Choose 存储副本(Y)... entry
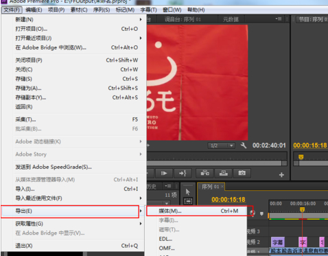Image resolution: width=328 pixels, height=256 pixels. (74, 97)
